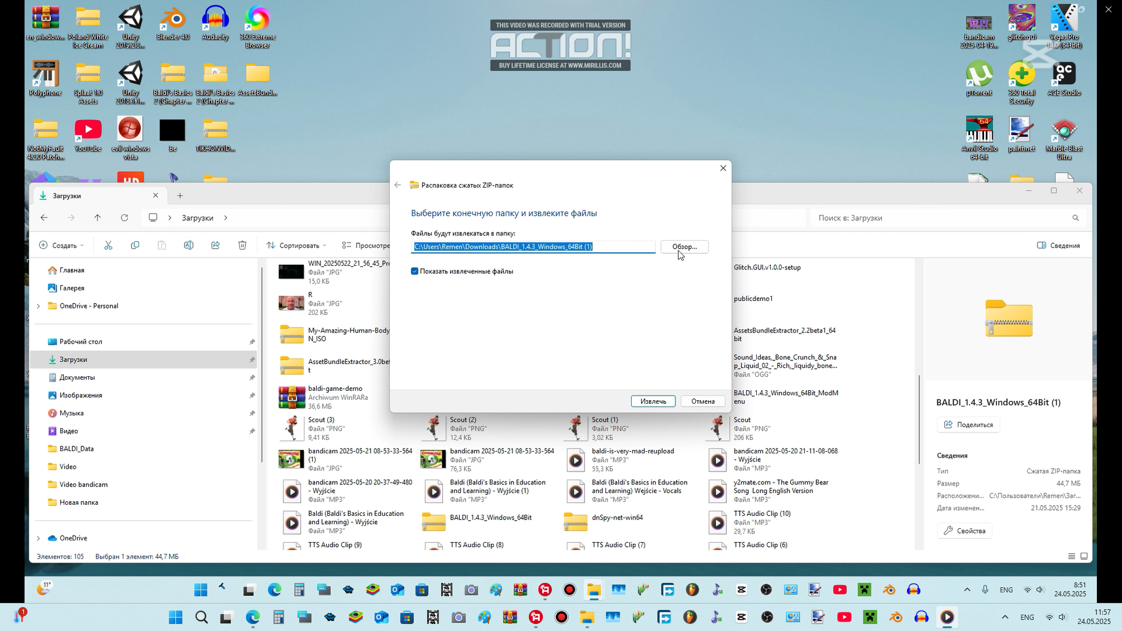1122x631 pixels.
Task: Open the Сортировать dropdown menu
Action: 297,245
